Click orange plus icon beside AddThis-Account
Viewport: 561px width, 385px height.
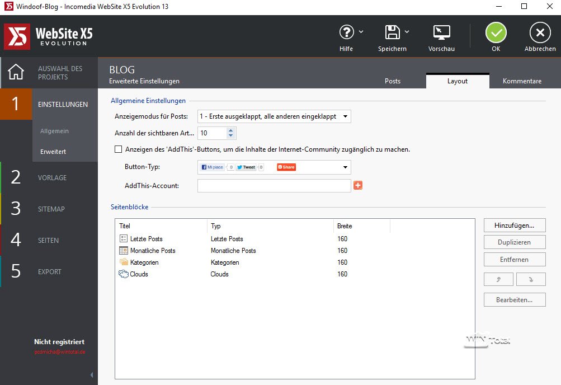358,185
